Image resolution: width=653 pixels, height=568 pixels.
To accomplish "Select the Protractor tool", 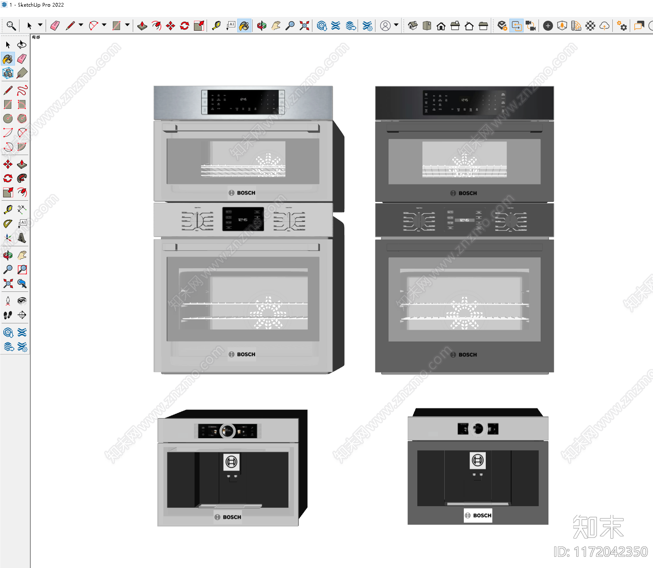I will coord(8,224).
